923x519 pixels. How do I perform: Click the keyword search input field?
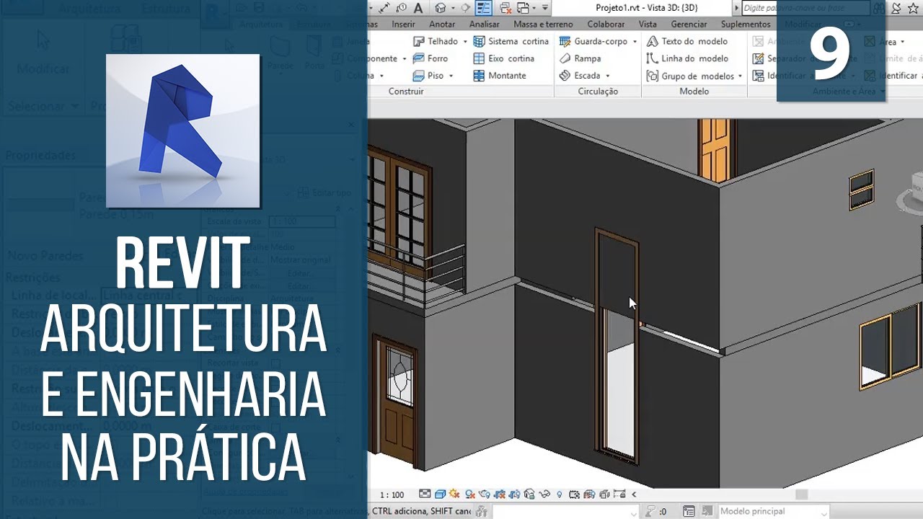804,8
